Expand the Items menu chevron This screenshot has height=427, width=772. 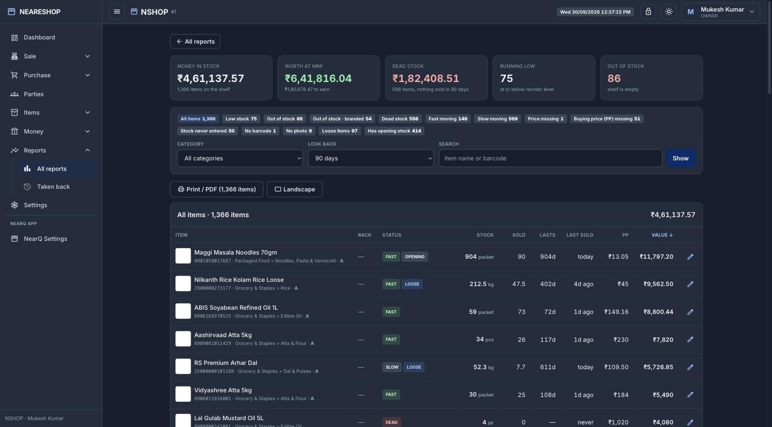[x=87, y=113]
